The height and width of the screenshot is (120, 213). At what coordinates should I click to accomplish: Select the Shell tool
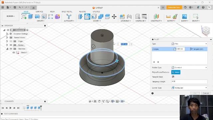[94, 17]
